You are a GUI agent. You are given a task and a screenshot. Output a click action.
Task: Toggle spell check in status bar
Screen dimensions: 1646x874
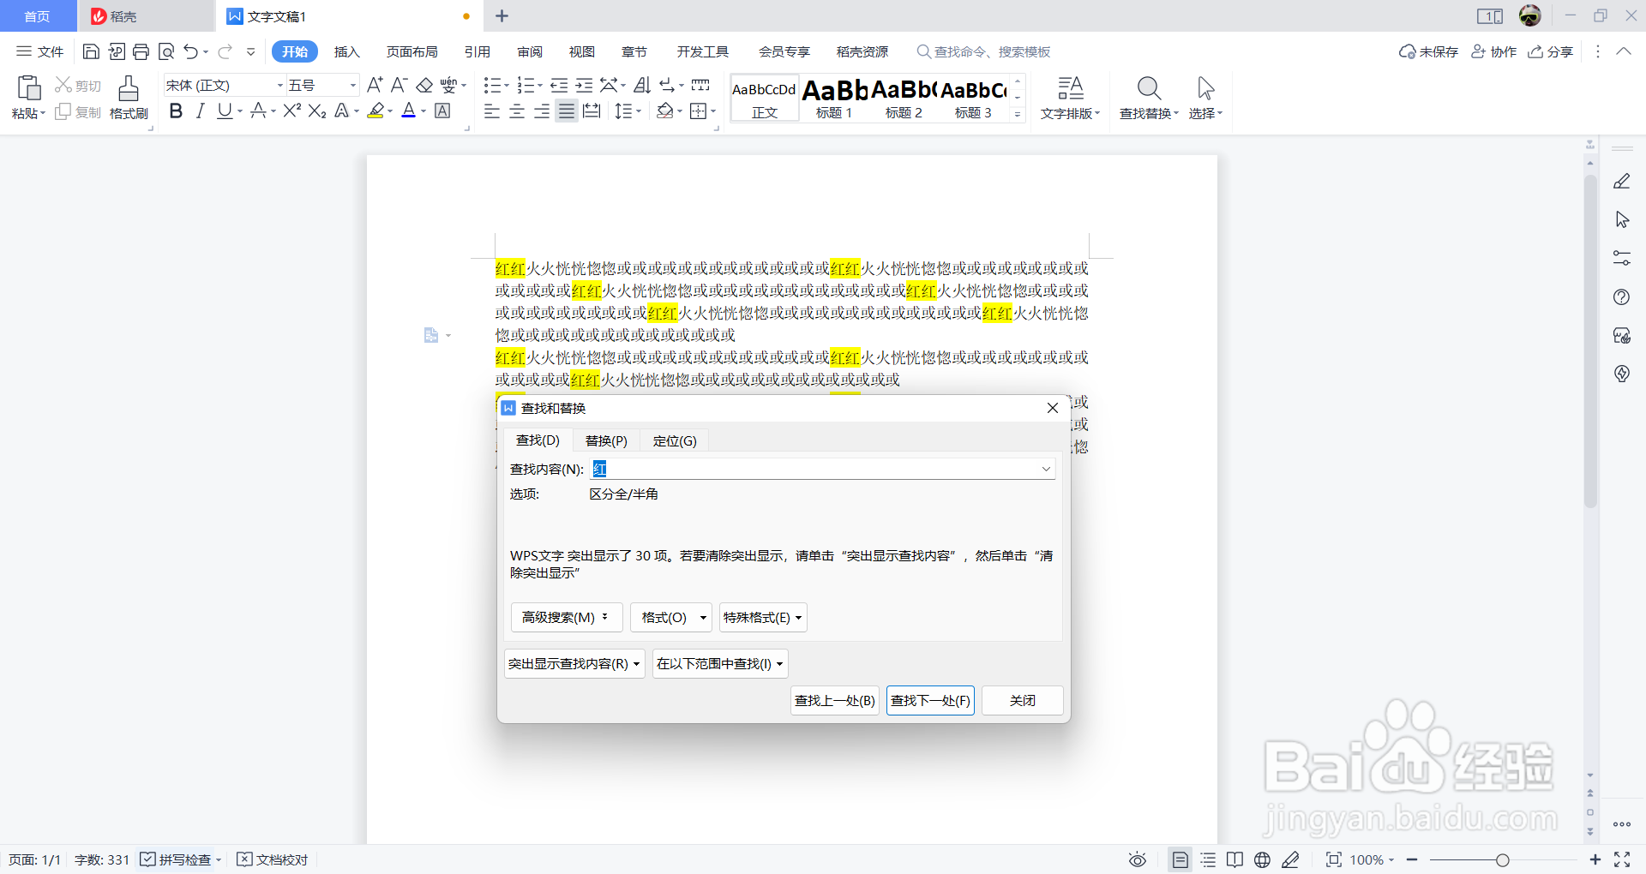(177, 859)
